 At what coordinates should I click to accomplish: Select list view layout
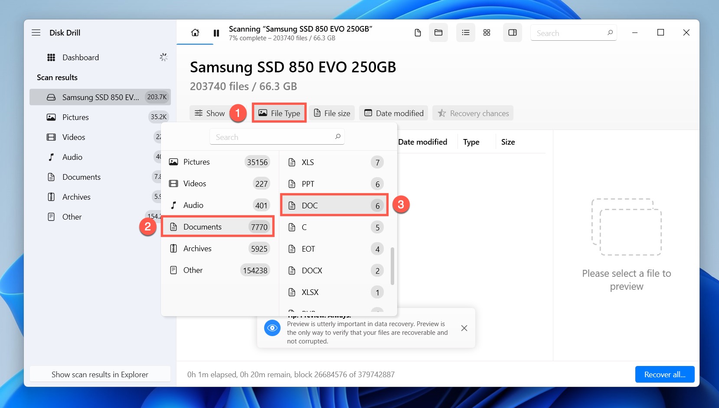click(x=466, y=33)
